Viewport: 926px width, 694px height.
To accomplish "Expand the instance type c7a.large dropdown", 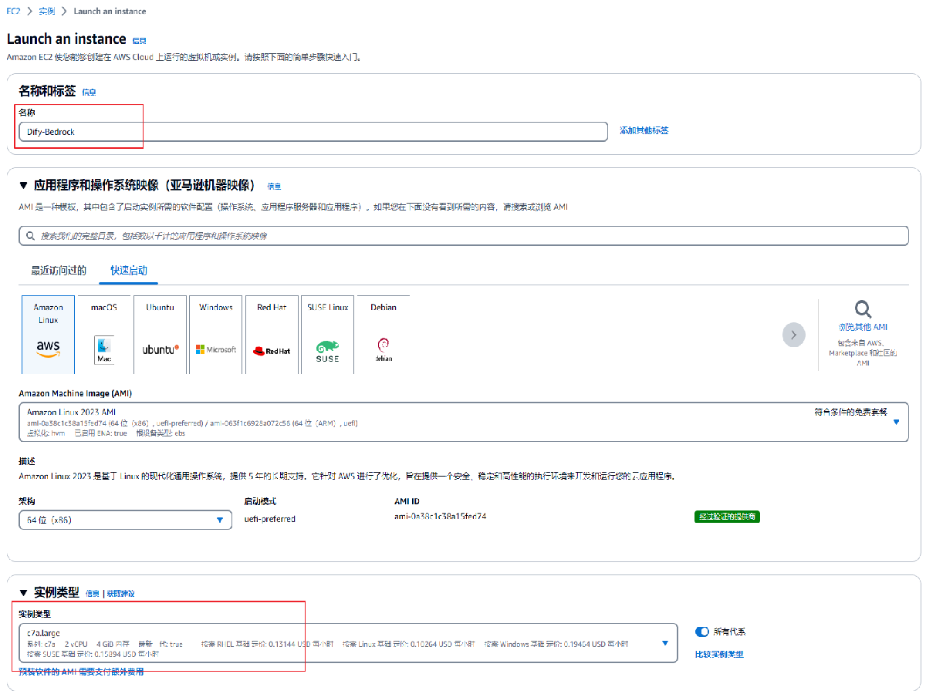I will 664,643.
